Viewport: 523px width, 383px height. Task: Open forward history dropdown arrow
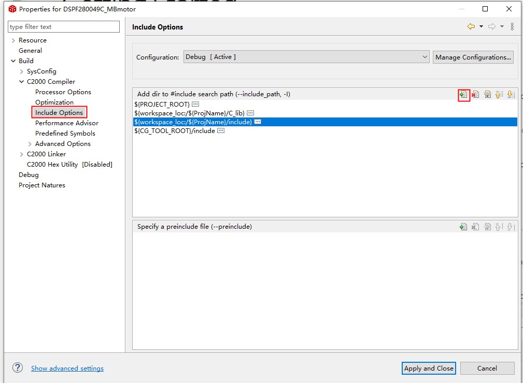click(x=502, y=26)
